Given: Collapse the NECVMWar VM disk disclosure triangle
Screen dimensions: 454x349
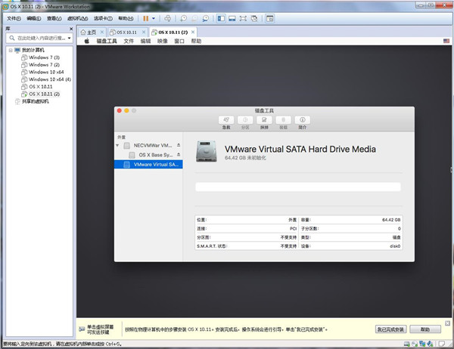Looking at the screenshot, I should click(x=117, y=146).
